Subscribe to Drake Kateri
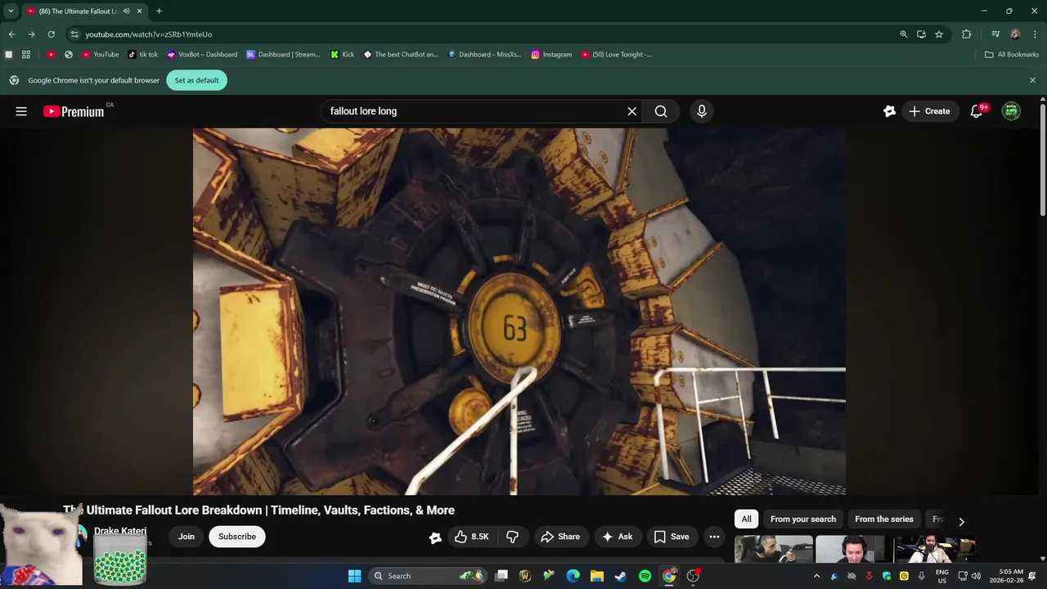The width and height of the screenshot is (1047, 589). point(237,537)
